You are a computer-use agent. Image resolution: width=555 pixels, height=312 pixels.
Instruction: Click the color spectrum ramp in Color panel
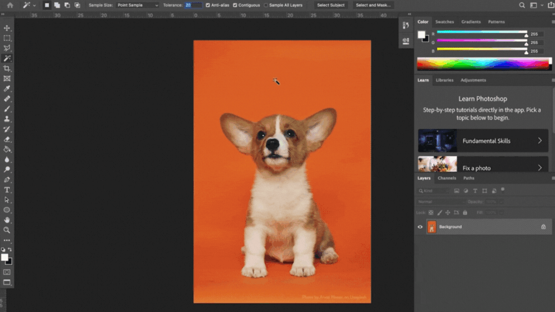point(483,64)
